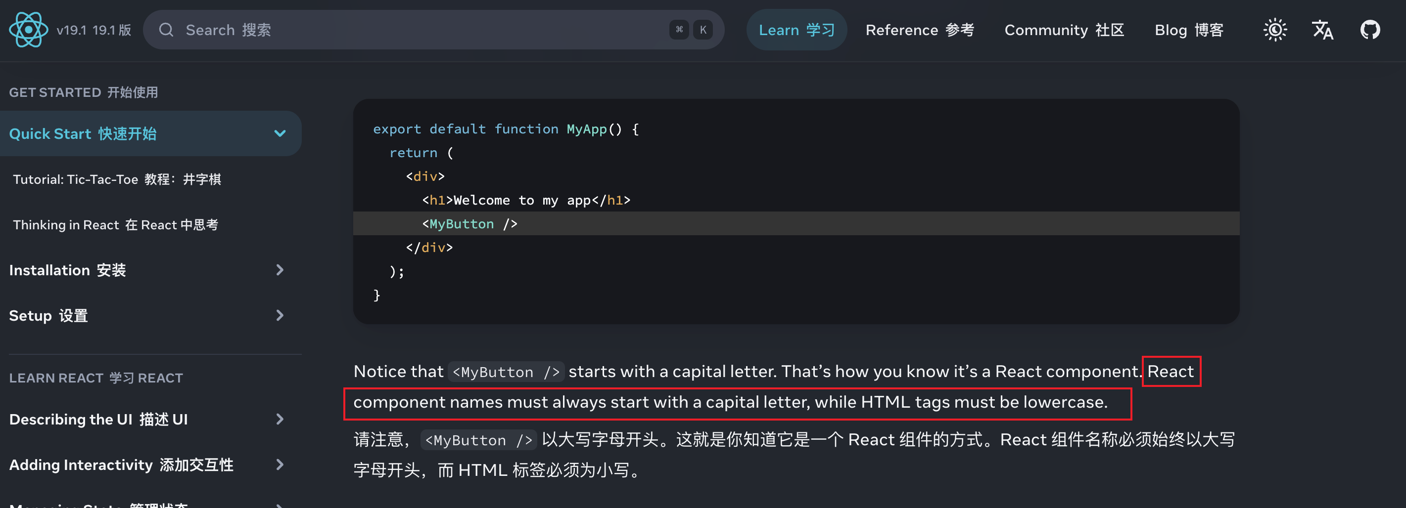Open the v19.1 version link
1406x508 pixels.
point(94,30)
